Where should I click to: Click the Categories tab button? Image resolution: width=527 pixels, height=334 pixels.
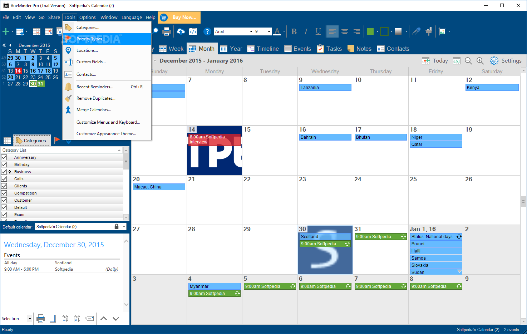click(31, 141)
